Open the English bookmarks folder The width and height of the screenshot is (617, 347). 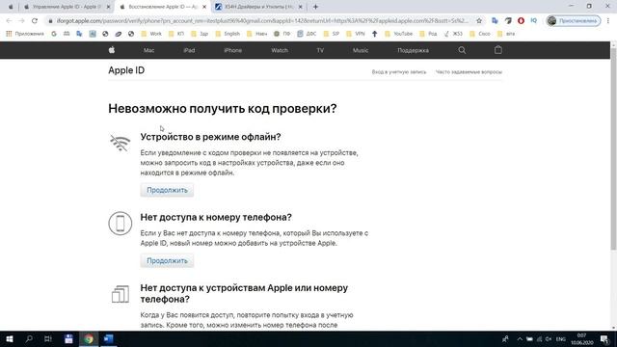228,34
